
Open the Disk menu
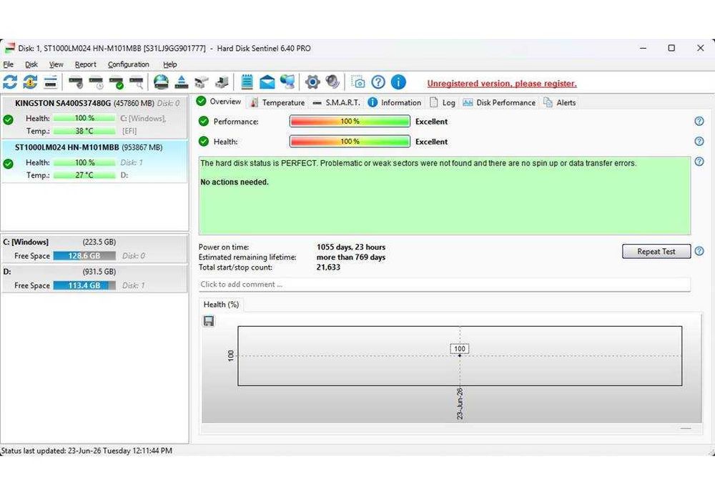31,64
